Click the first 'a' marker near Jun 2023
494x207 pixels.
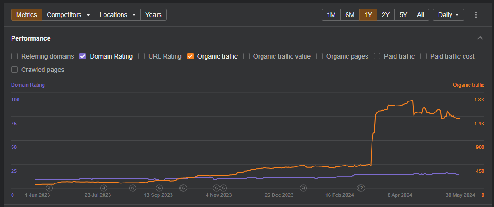click(x=49, y=188)
